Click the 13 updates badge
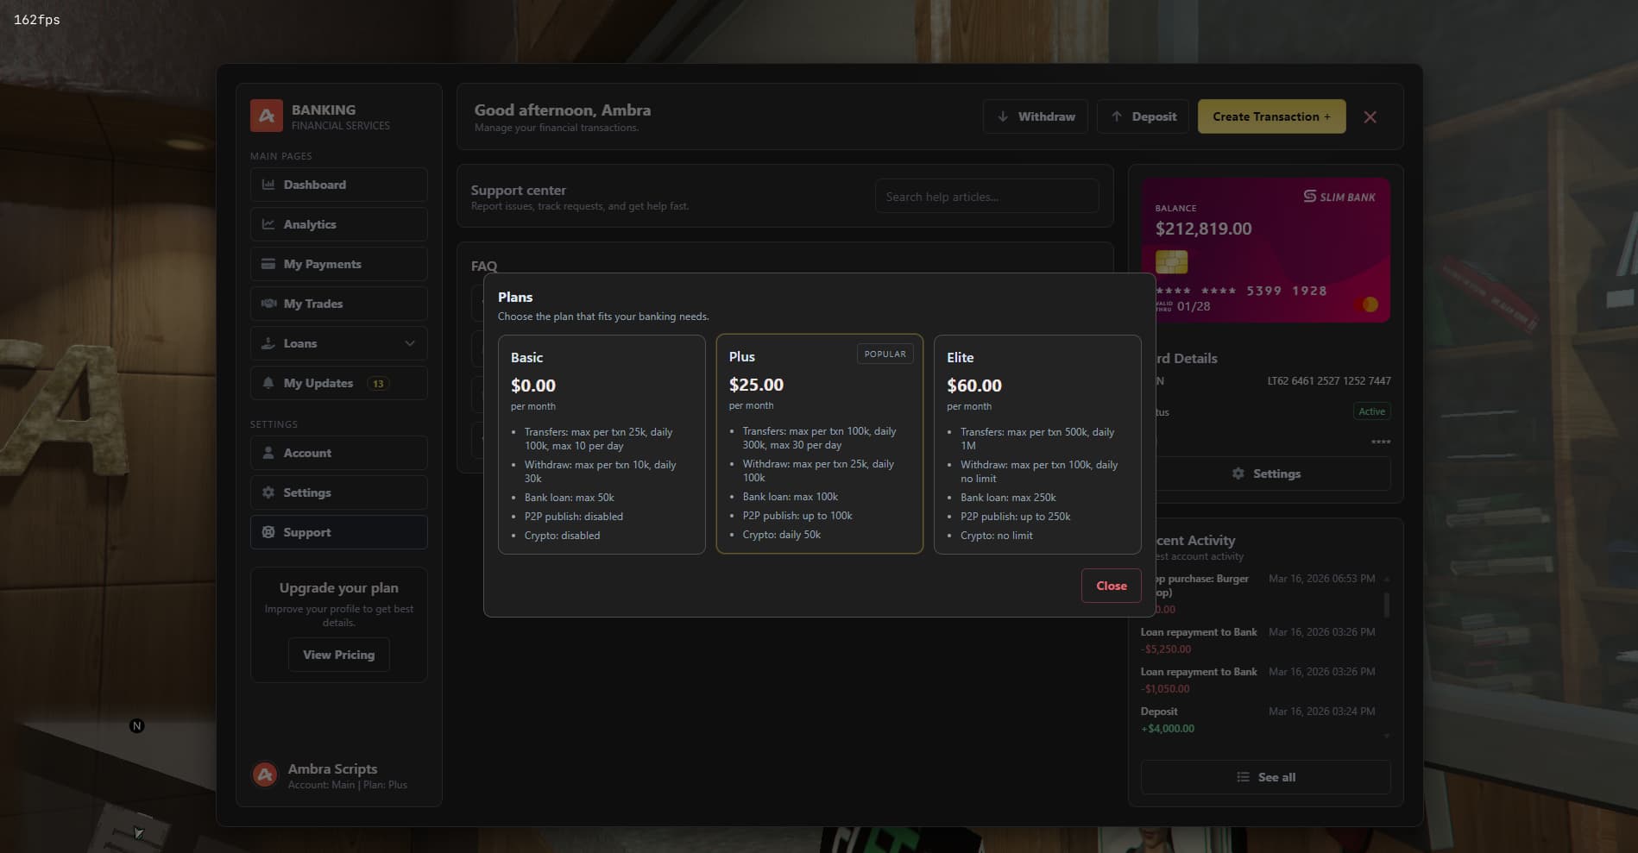1638x853 pixels. (378, 384)
